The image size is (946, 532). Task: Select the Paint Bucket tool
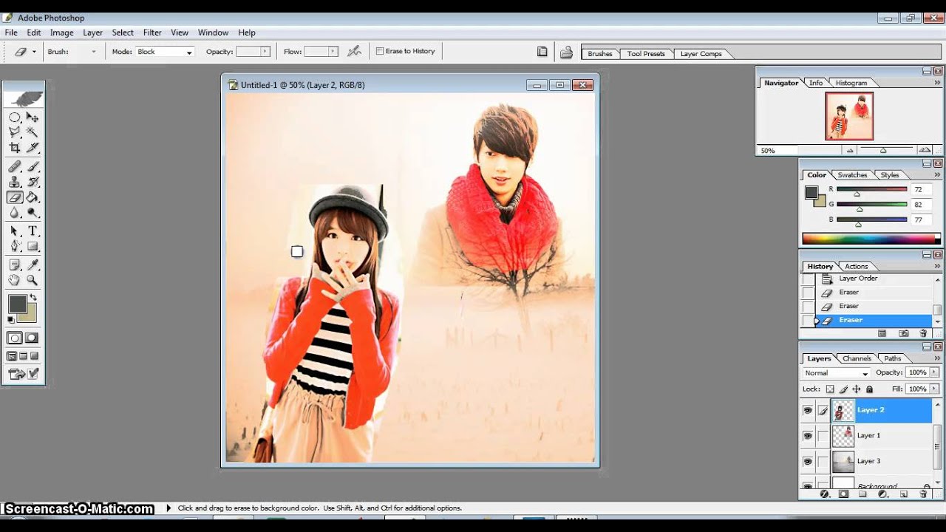[x=33, y=197]
